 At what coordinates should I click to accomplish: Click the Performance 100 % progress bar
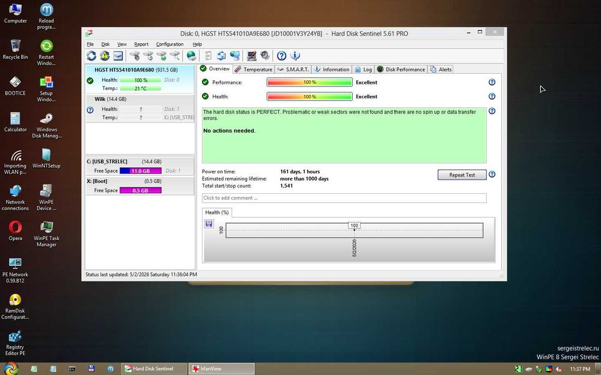coord(310,82)
